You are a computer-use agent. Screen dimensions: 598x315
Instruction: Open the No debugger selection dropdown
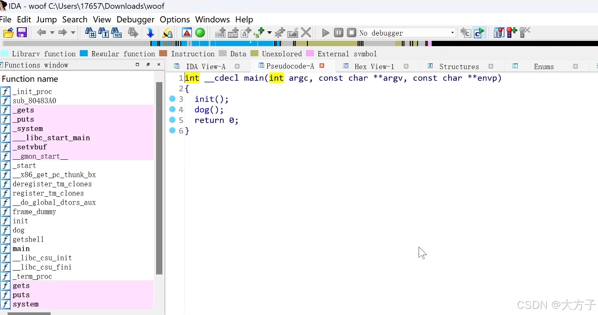452,33
